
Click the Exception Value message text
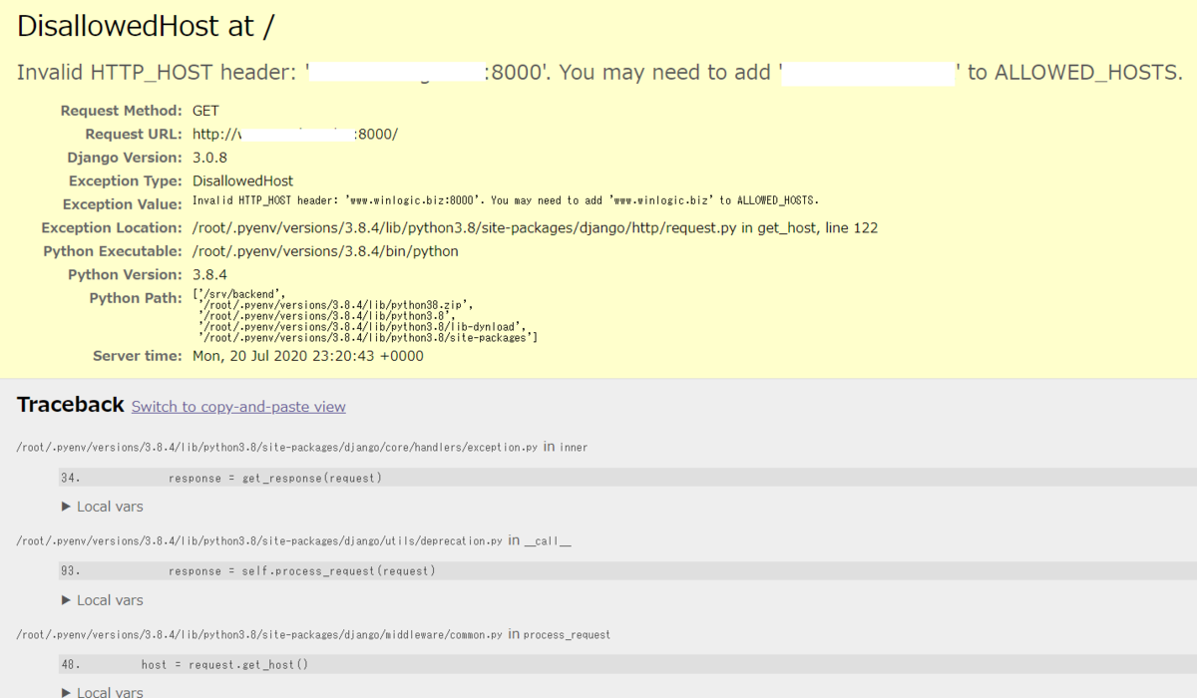point(506,200)
